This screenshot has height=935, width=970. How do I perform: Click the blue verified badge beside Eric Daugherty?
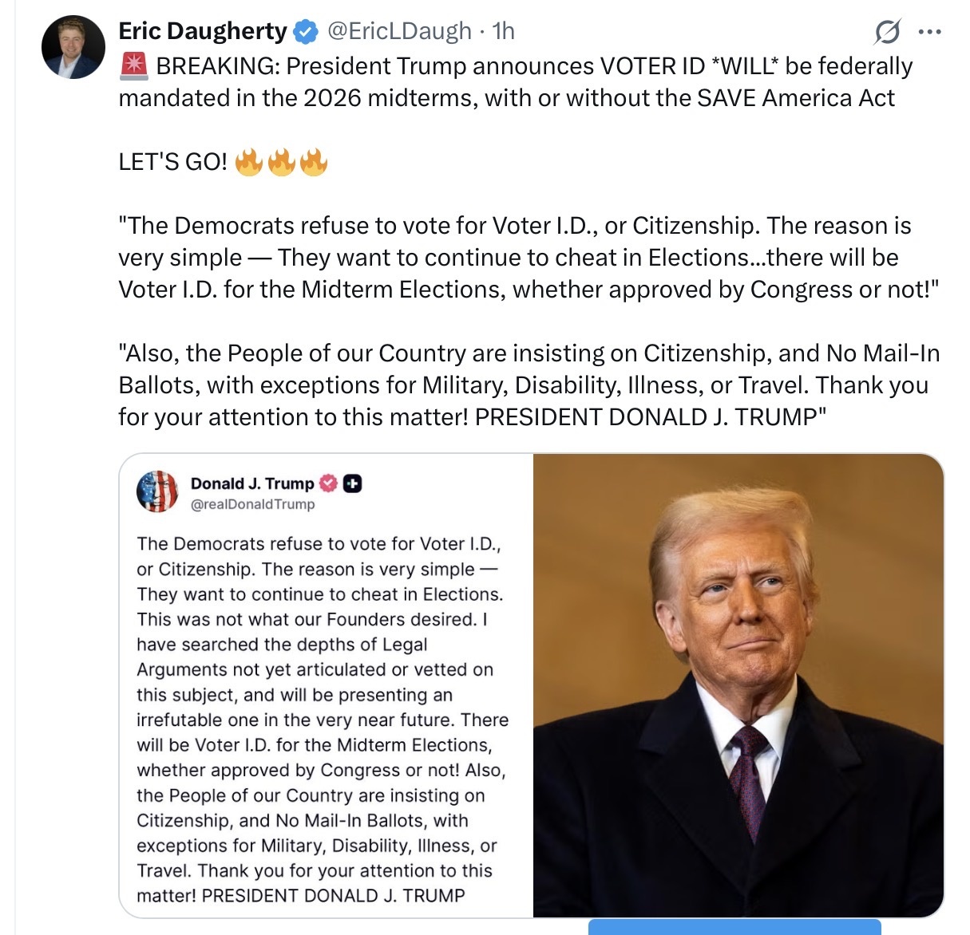(306, 32)
